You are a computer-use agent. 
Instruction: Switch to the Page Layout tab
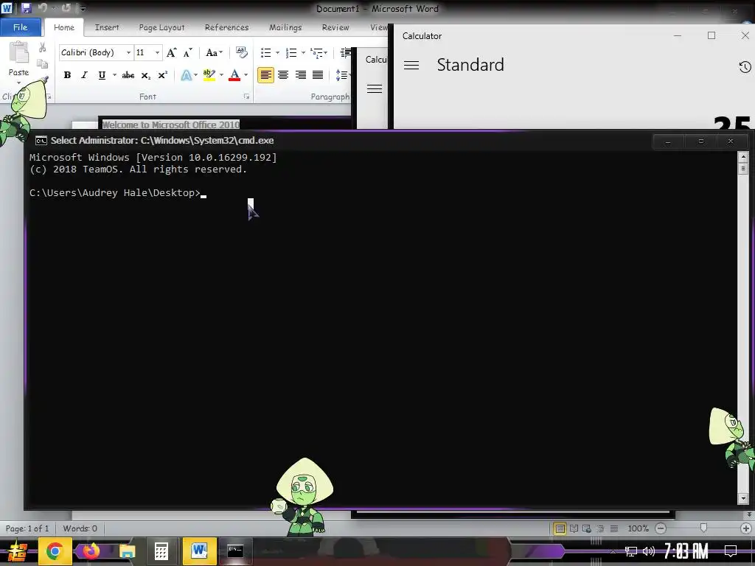[x=161, y=27]
